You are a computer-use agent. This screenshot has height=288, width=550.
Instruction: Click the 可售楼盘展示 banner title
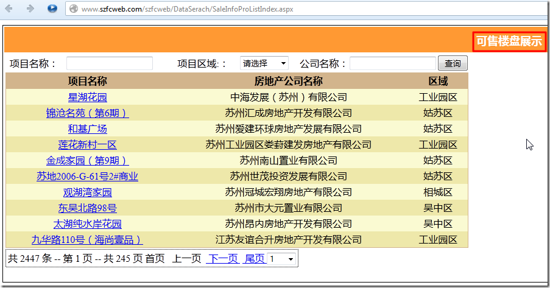coord(509,41)
